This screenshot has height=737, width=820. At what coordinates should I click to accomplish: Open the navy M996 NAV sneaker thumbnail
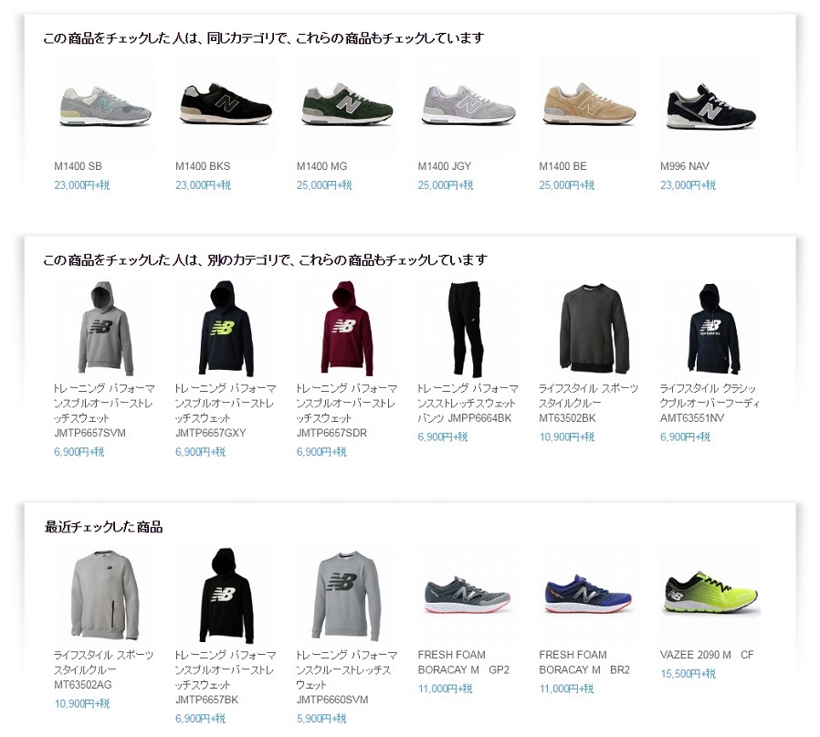click(710, 106)
